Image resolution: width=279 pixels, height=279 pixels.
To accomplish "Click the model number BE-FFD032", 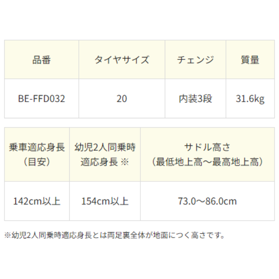I will (42, 99).
